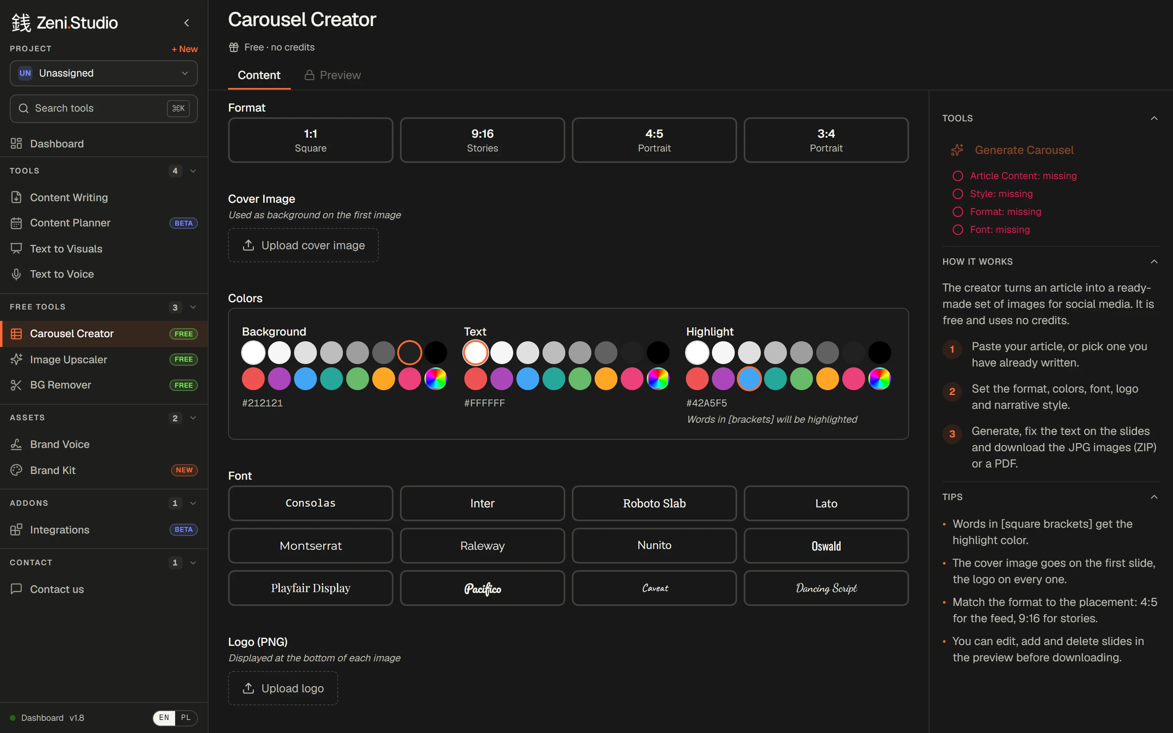Collapse the FREE TOOLS sidebar section
This screenshot has width=1173, height=733.
coord(193,307)
